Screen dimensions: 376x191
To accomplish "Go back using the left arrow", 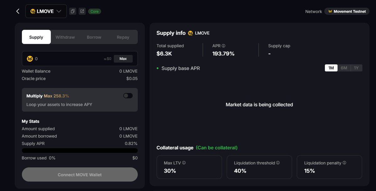I will point(18,11).
